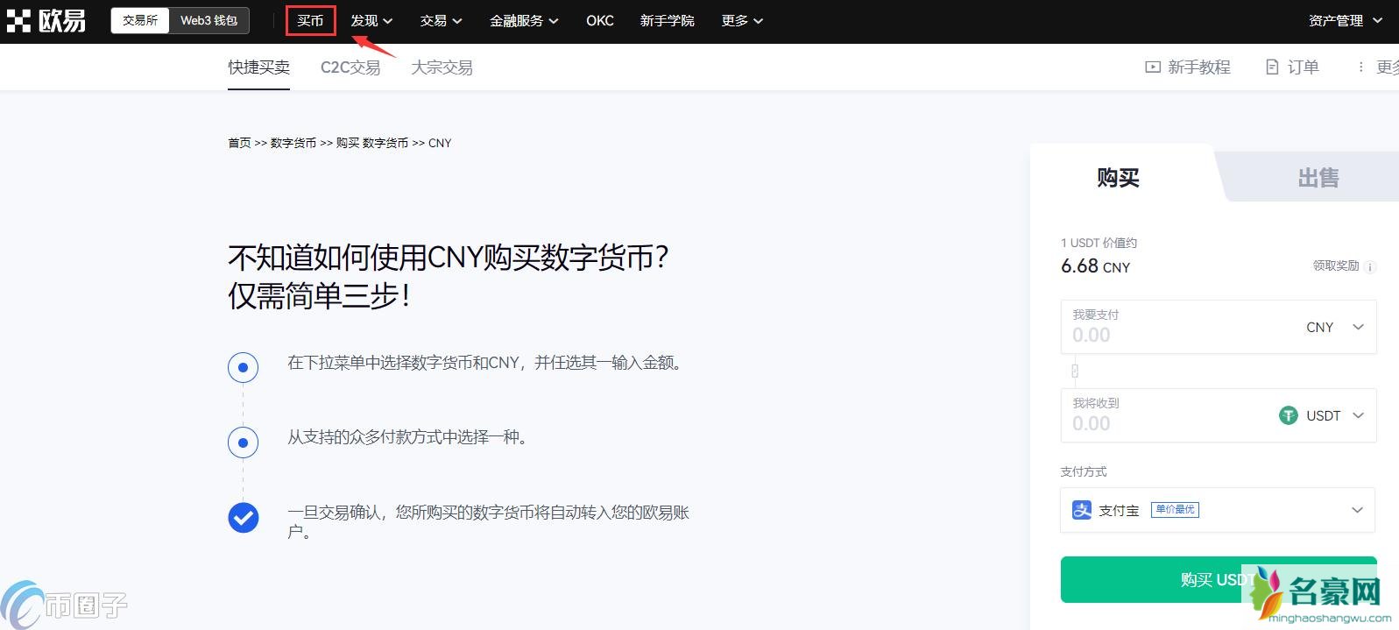Expand the 发现 dropdown menu
Image resolution: width=1399 pixels, height=630 pixels.
click(371, 20)
